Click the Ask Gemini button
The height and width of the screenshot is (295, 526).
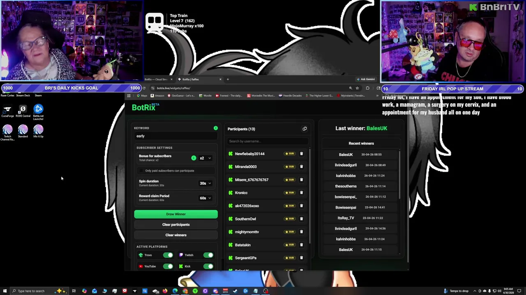tap(365, 79)
